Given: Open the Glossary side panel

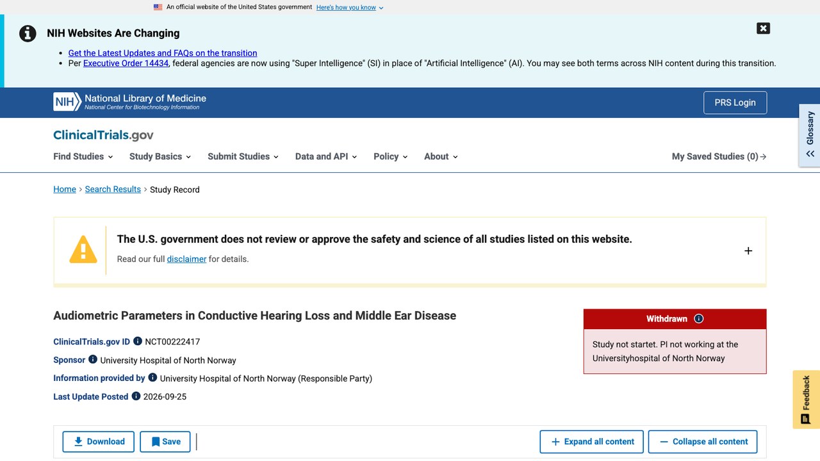Looking at the screenshot, I should click(810, 135).
